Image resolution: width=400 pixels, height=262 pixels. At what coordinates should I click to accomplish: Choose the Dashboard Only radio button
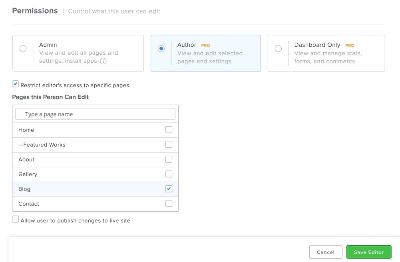pos(278,49)
